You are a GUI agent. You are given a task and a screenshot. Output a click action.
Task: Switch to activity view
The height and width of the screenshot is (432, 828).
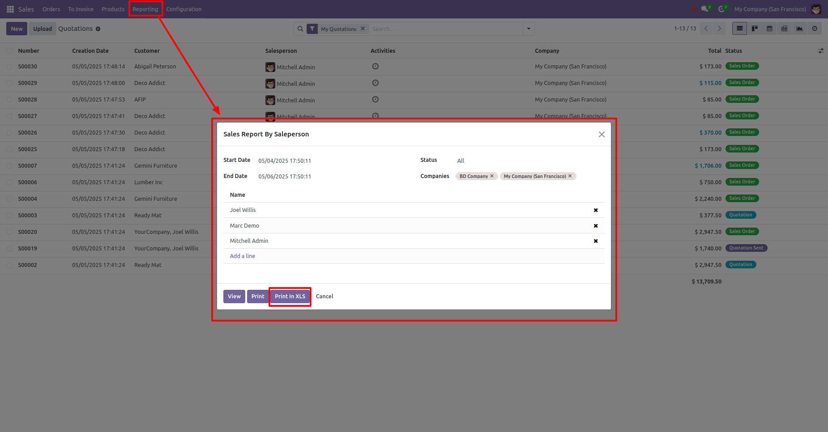[815, 29]
